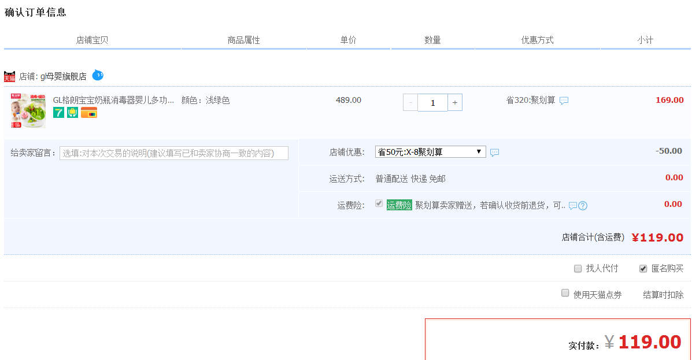Open the tooltip beside the store coupon dropdown

click(x=494, y=151)
